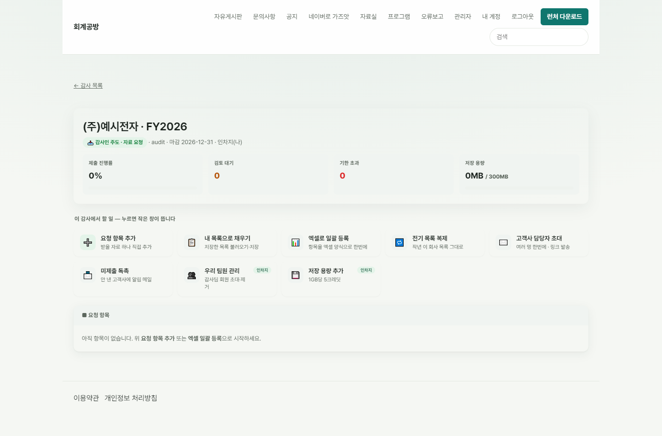This screenshot has height=436, width=662.
Task: Open the 자료실 menu item
Action: 368,17
